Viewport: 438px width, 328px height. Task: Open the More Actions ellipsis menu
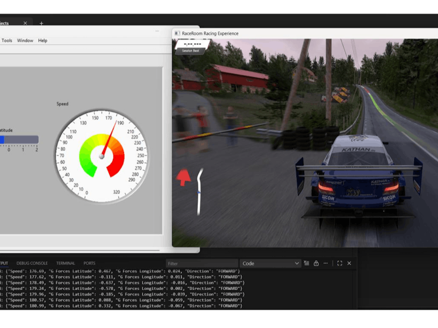[x=325, y=263]
